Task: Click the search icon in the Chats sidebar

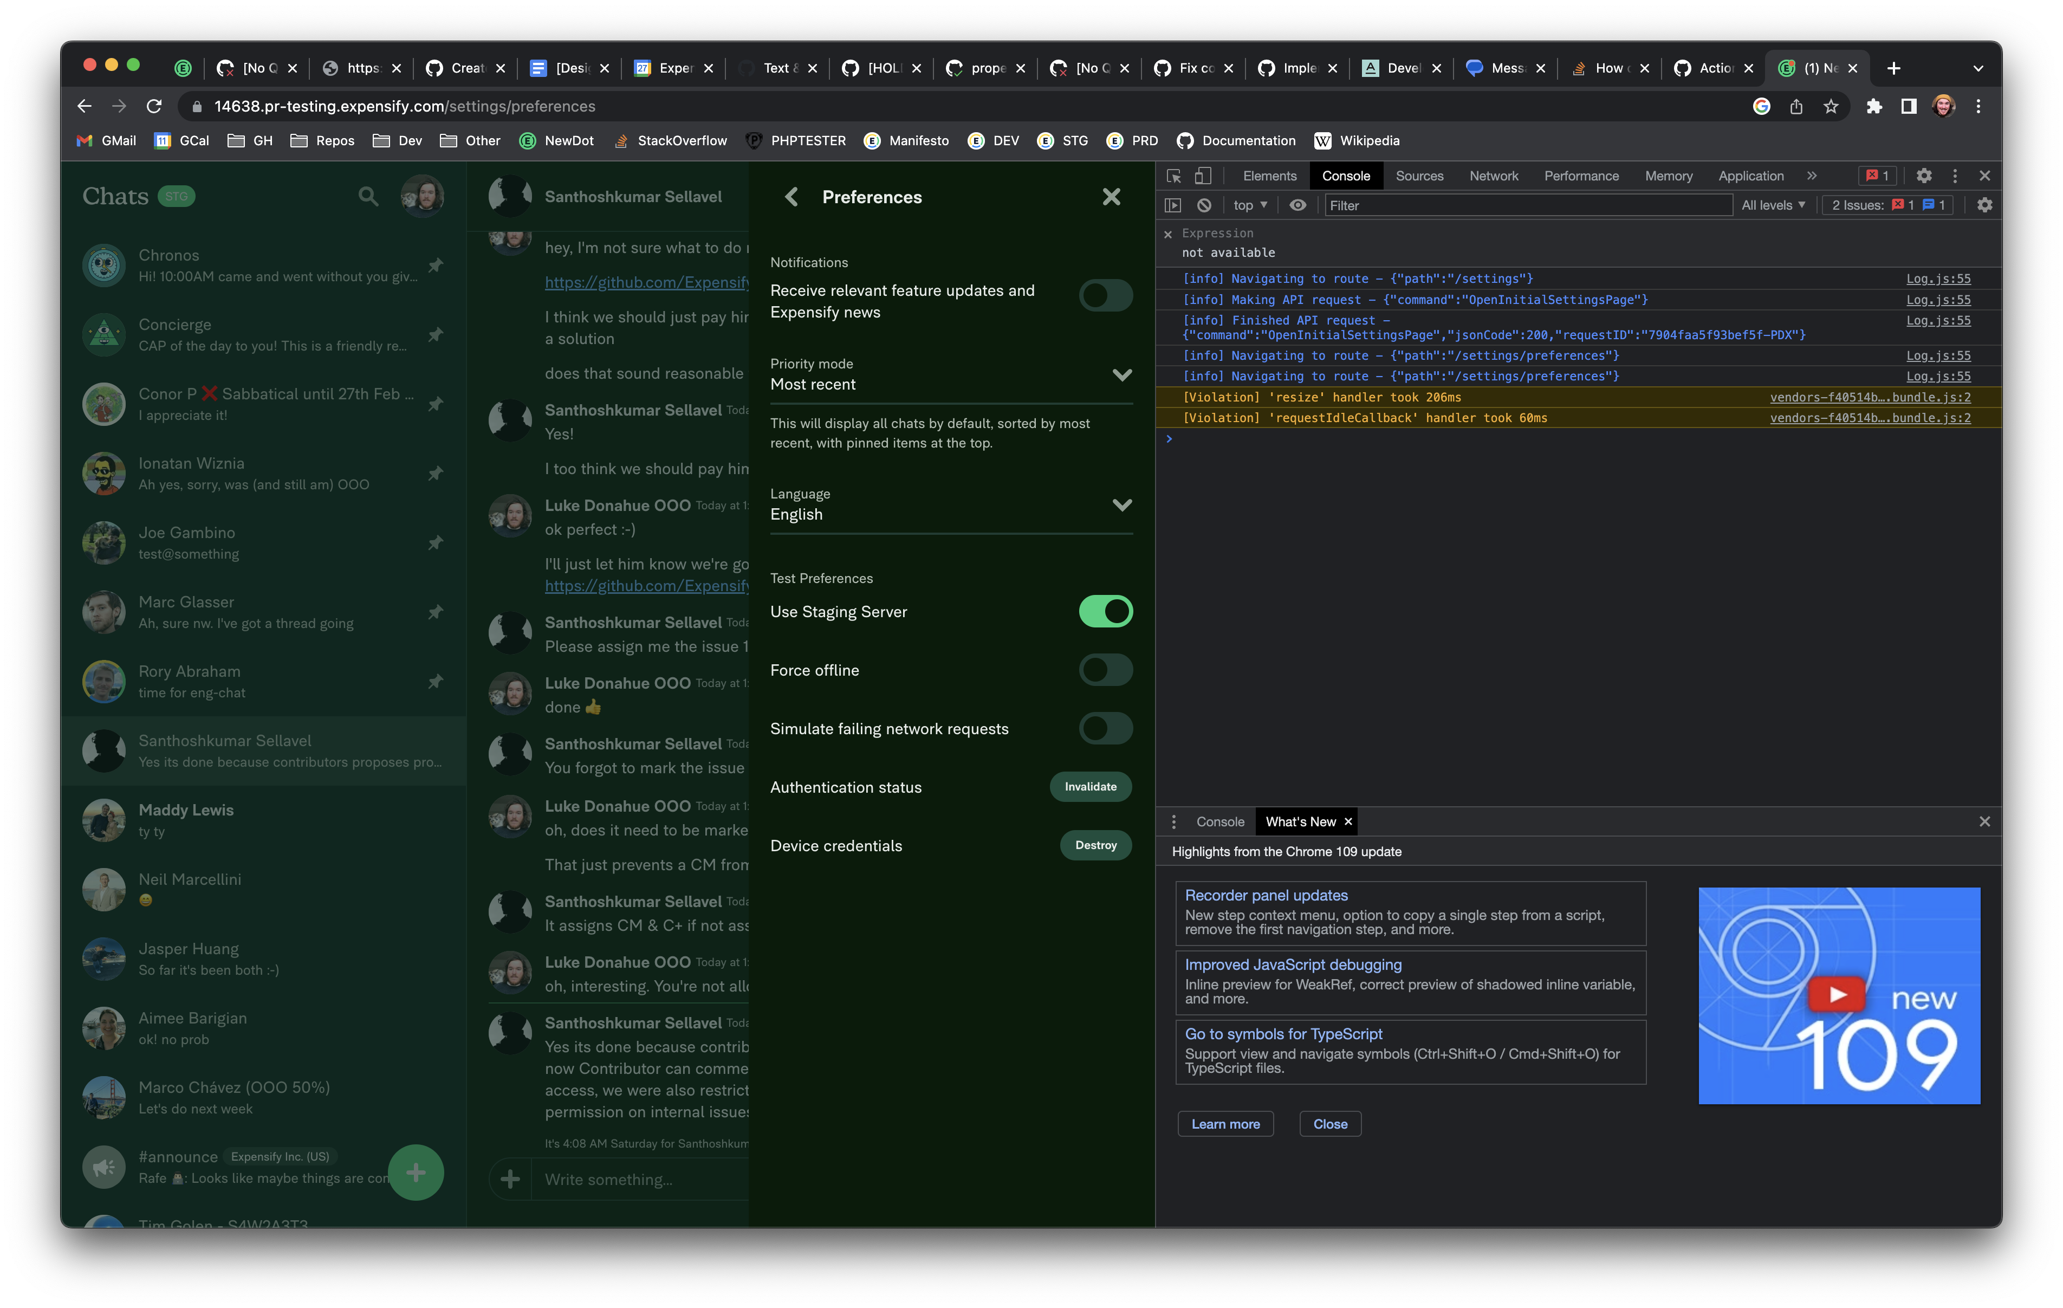Action: click(x=367, y=196)
